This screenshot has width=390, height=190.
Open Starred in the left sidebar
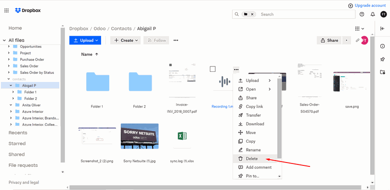(x=17, y=144)
